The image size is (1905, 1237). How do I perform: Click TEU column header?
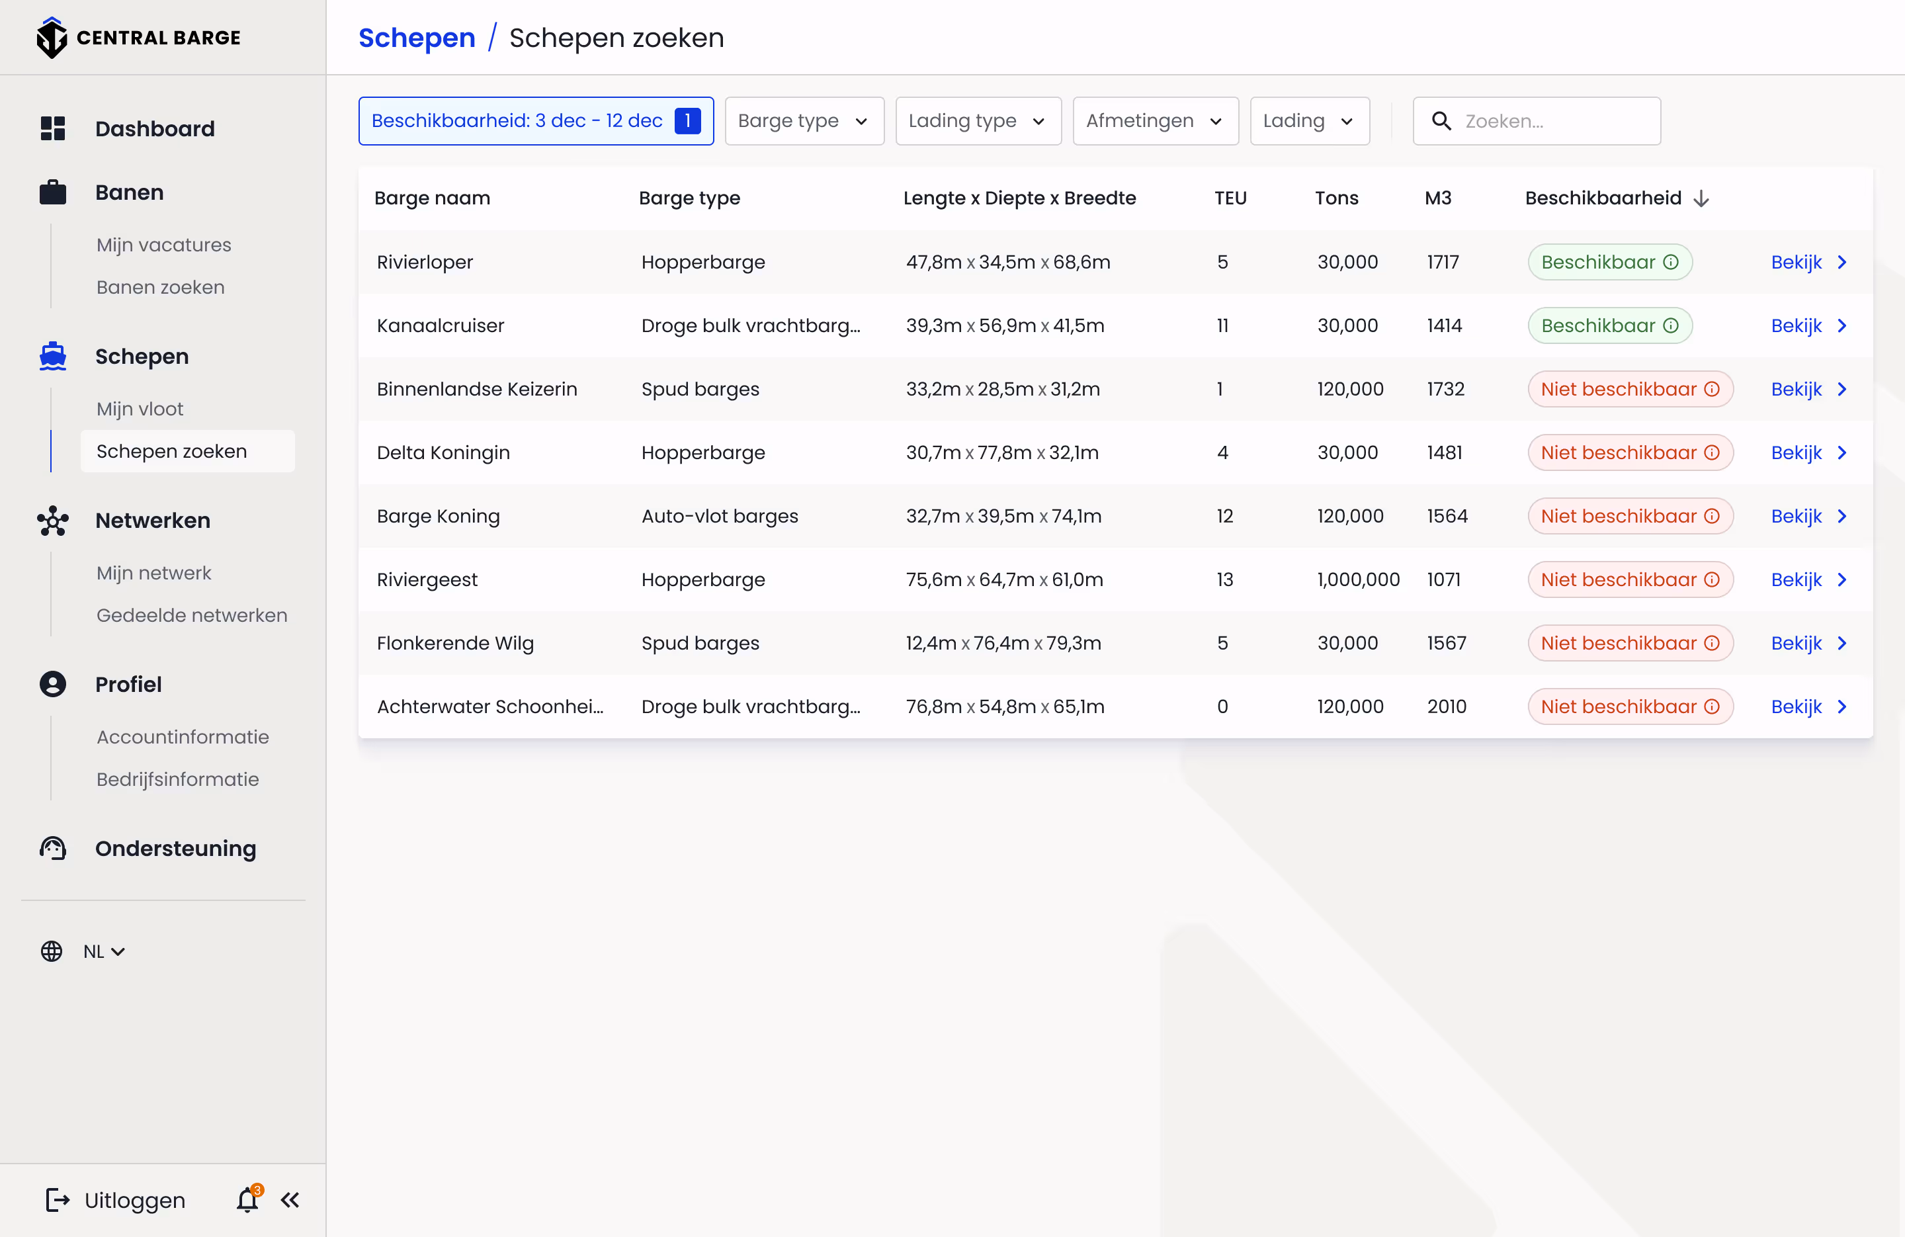pyautogui.click(x=1230, y=198)
